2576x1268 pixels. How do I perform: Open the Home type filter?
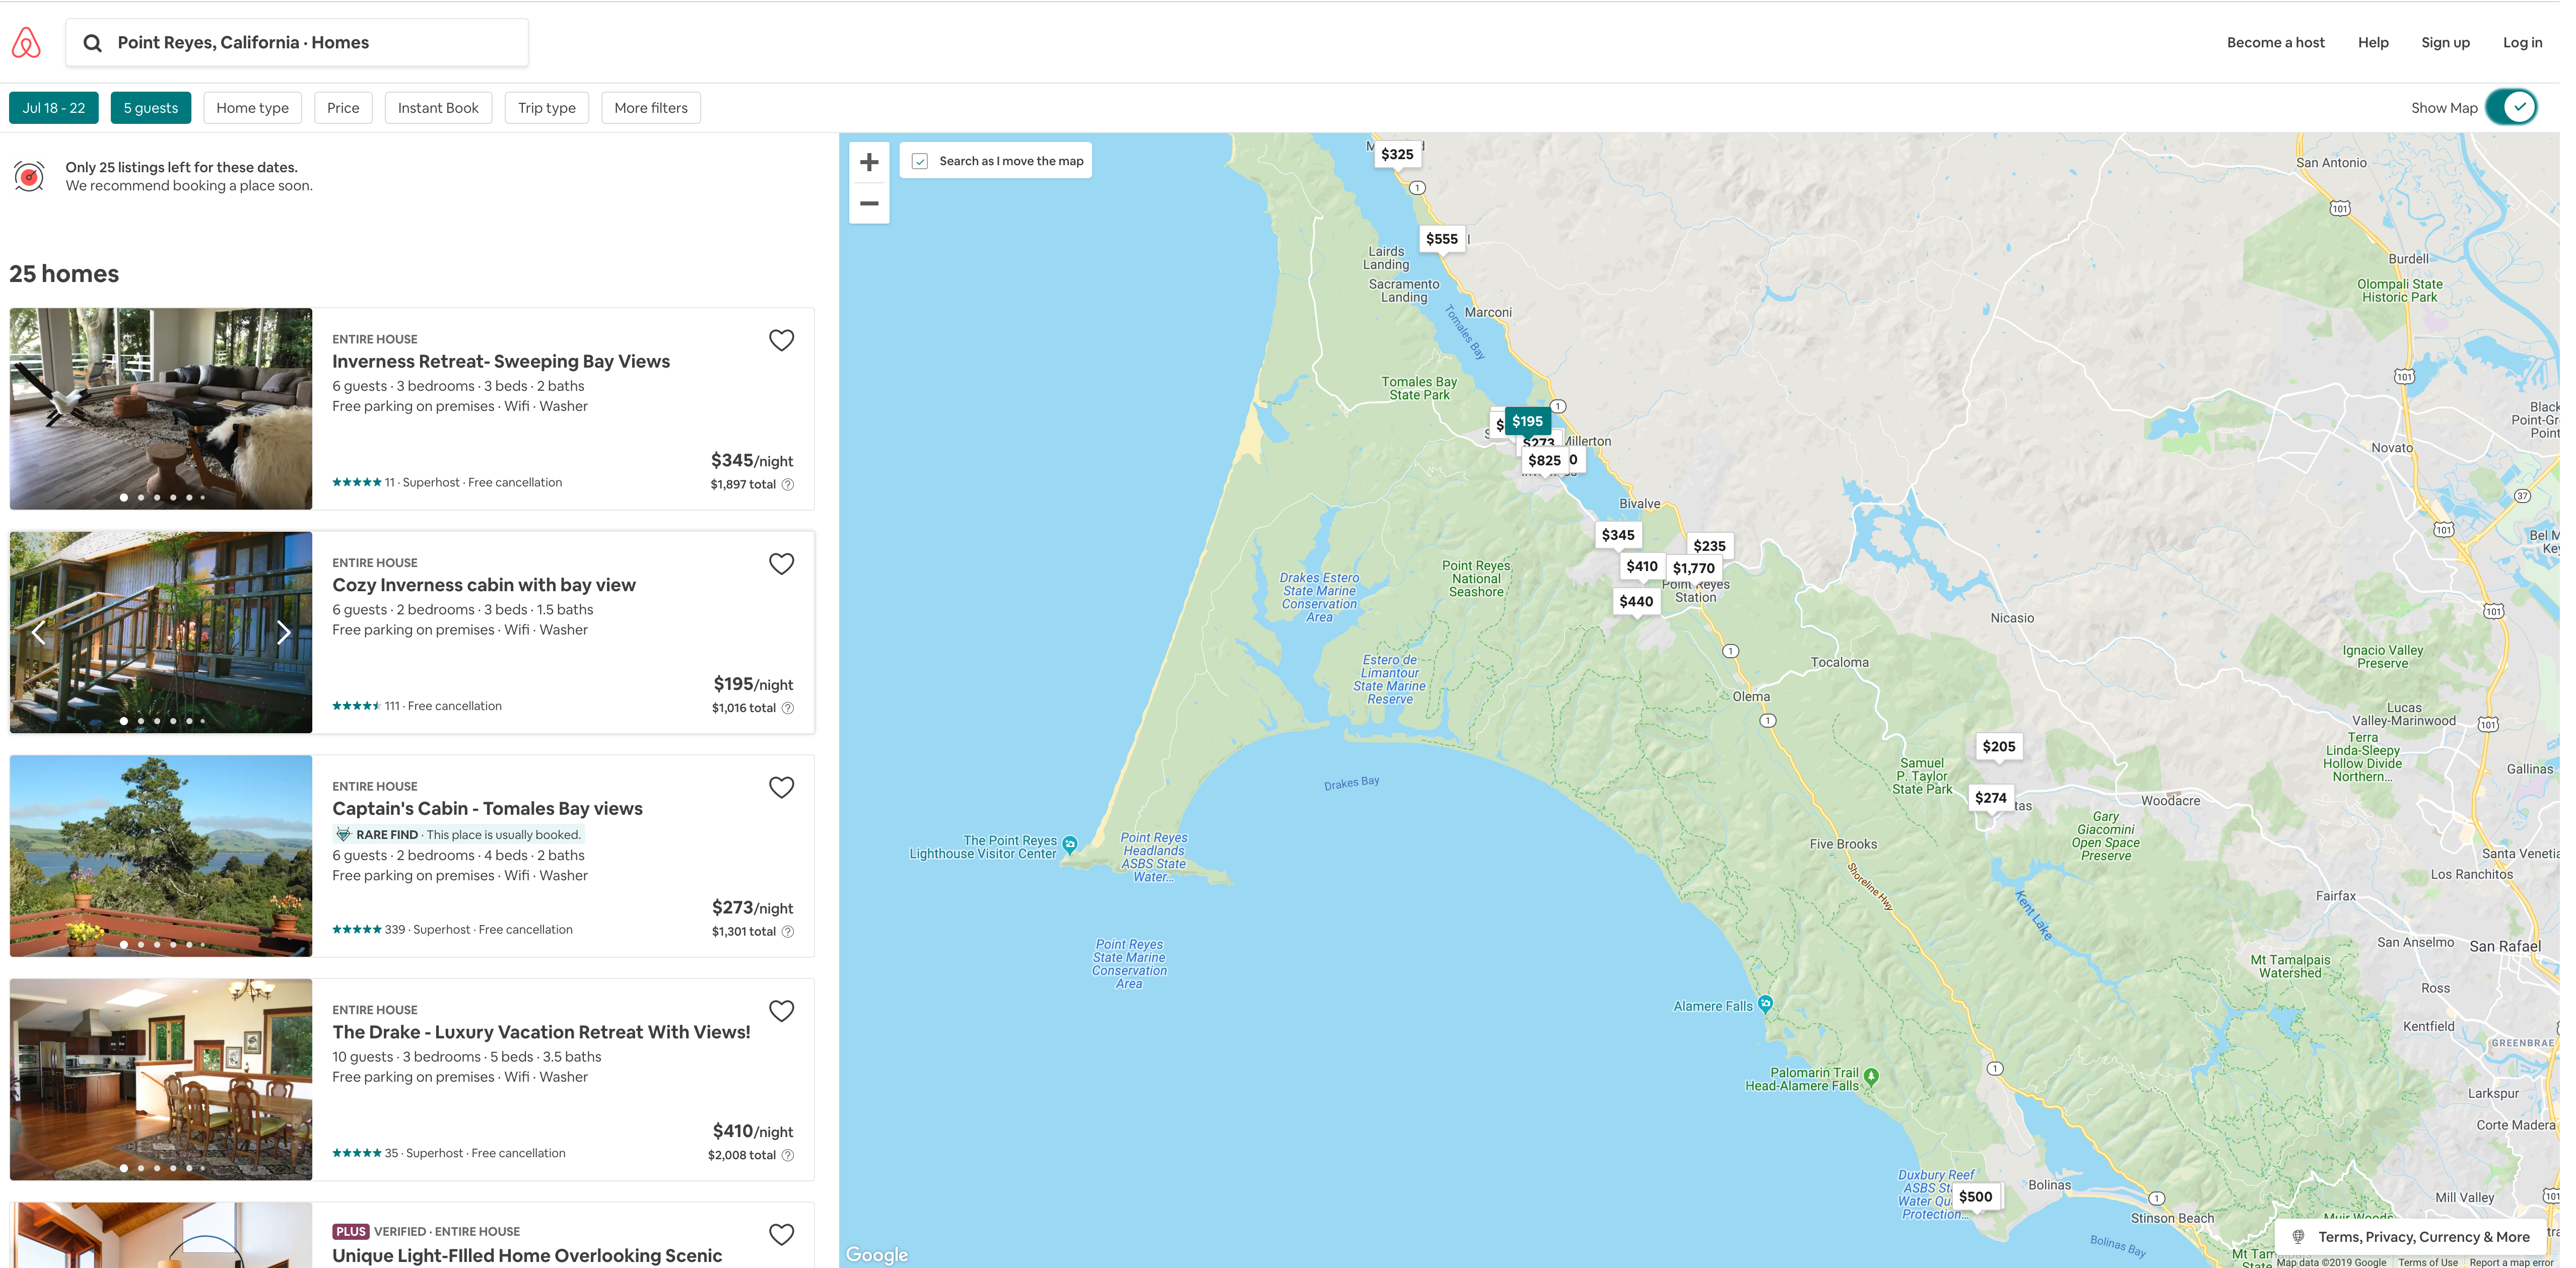pos(252,108)
